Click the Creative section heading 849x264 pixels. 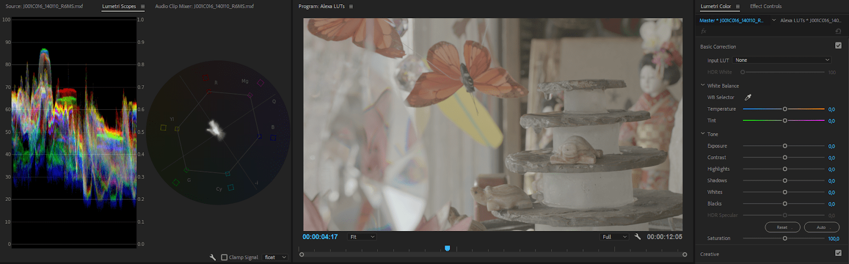[x=709, y=254]
